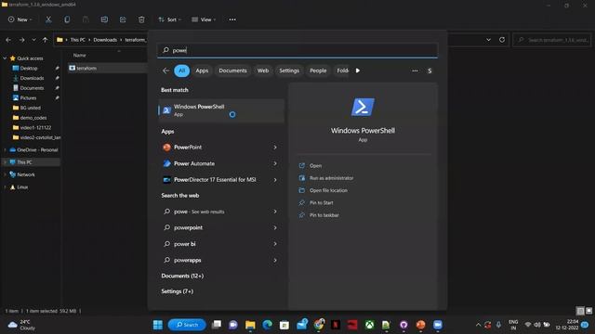Expand address bar history dropdown
The width and height of the screenshot is (595, 334).
(488, 40)
